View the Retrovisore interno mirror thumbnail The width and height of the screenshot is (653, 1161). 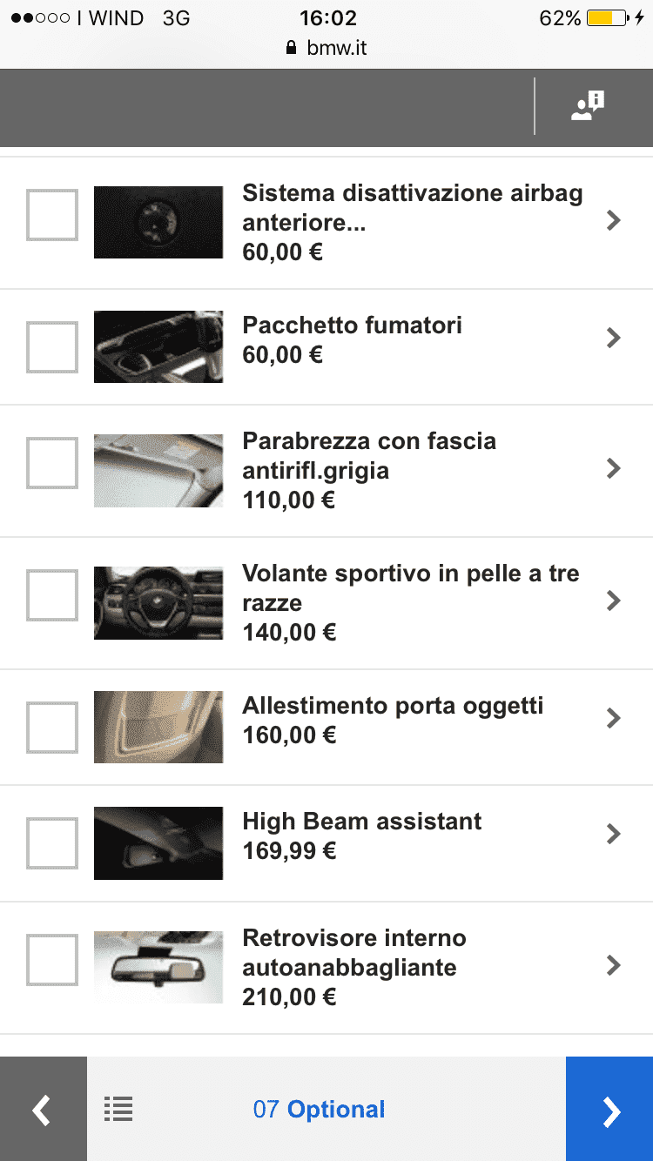point(158,967)
